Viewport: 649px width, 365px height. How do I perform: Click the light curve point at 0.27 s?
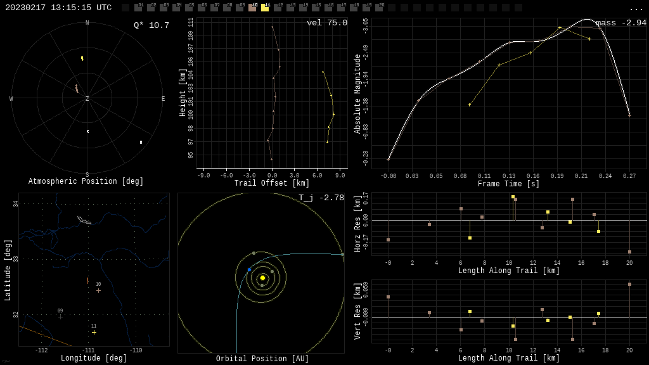point(629,116)
